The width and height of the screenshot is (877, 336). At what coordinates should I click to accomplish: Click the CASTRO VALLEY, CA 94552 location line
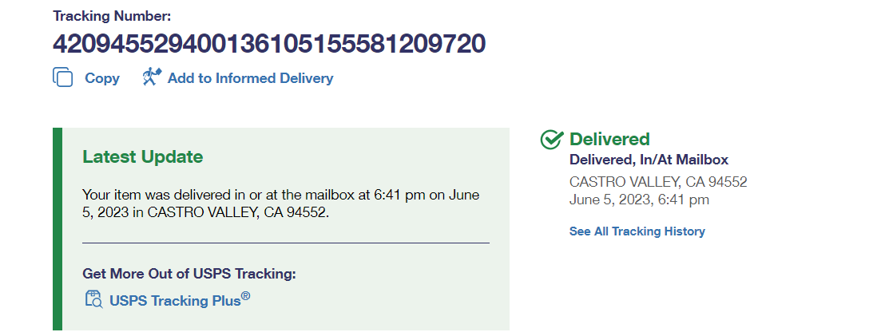point(658,182)
